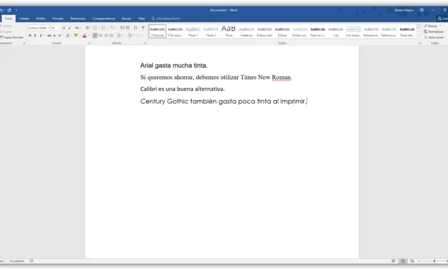
Task: Apply a bulleted list
Action: 95,28
